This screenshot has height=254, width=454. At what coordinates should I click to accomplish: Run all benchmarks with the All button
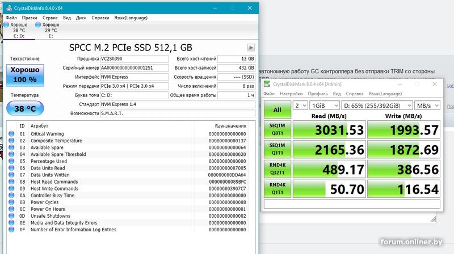coord(278,109)
